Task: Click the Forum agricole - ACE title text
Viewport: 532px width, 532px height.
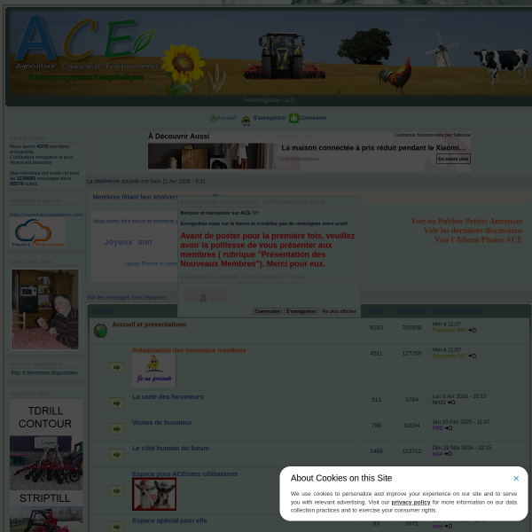Action: pos(270,100)
